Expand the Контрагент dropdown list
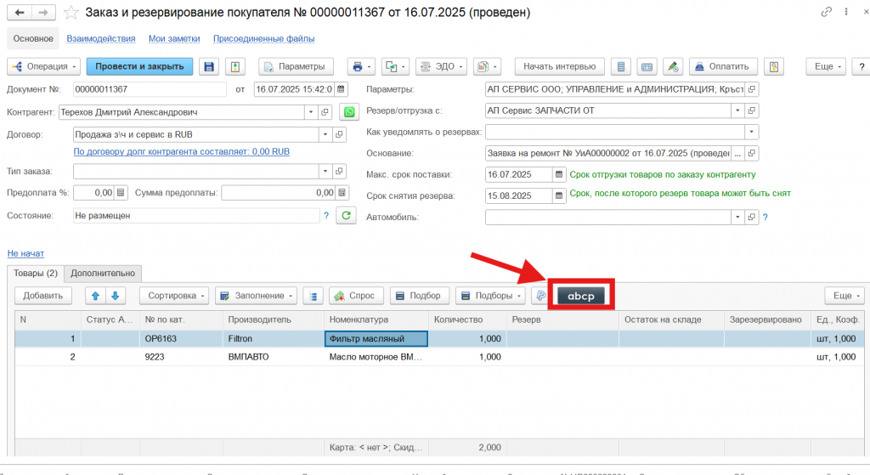The width and height of the screenshot is (870, 475). click(x=310, y=112)
